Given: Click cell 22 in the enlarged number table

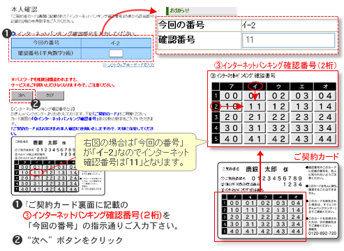Looking at the screenshot, I should [278, 117].
